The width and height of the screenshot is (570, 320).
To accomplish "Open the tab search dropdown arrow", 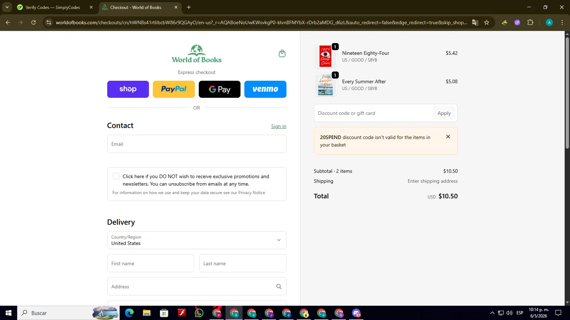I will coord(7,7).
